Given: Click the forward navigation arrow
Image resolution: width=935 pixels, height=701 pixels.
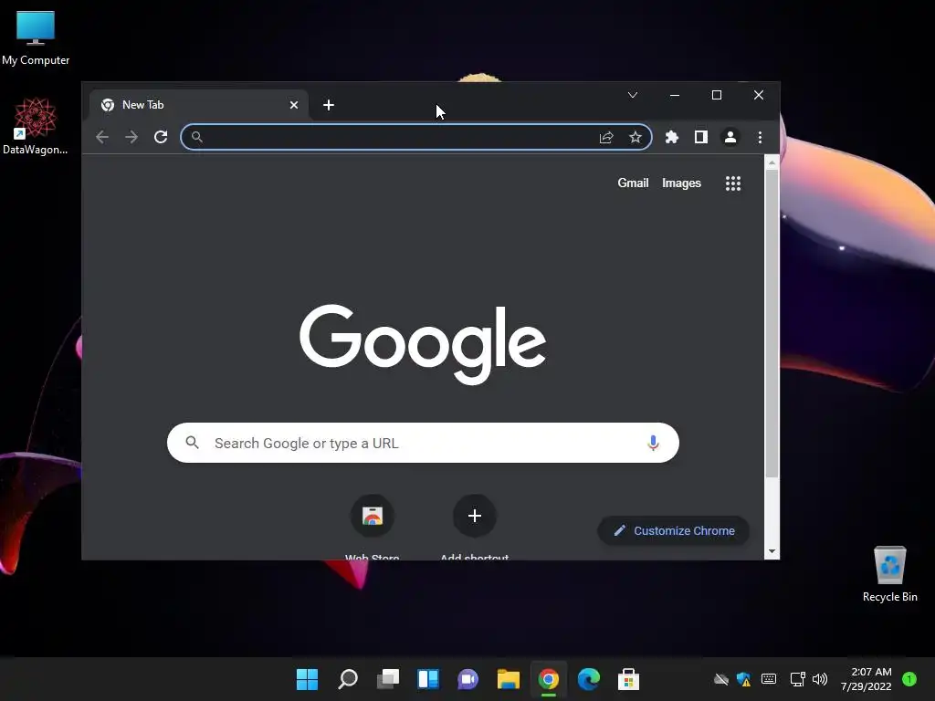Looking at the screenshot, I should point(131,137).
